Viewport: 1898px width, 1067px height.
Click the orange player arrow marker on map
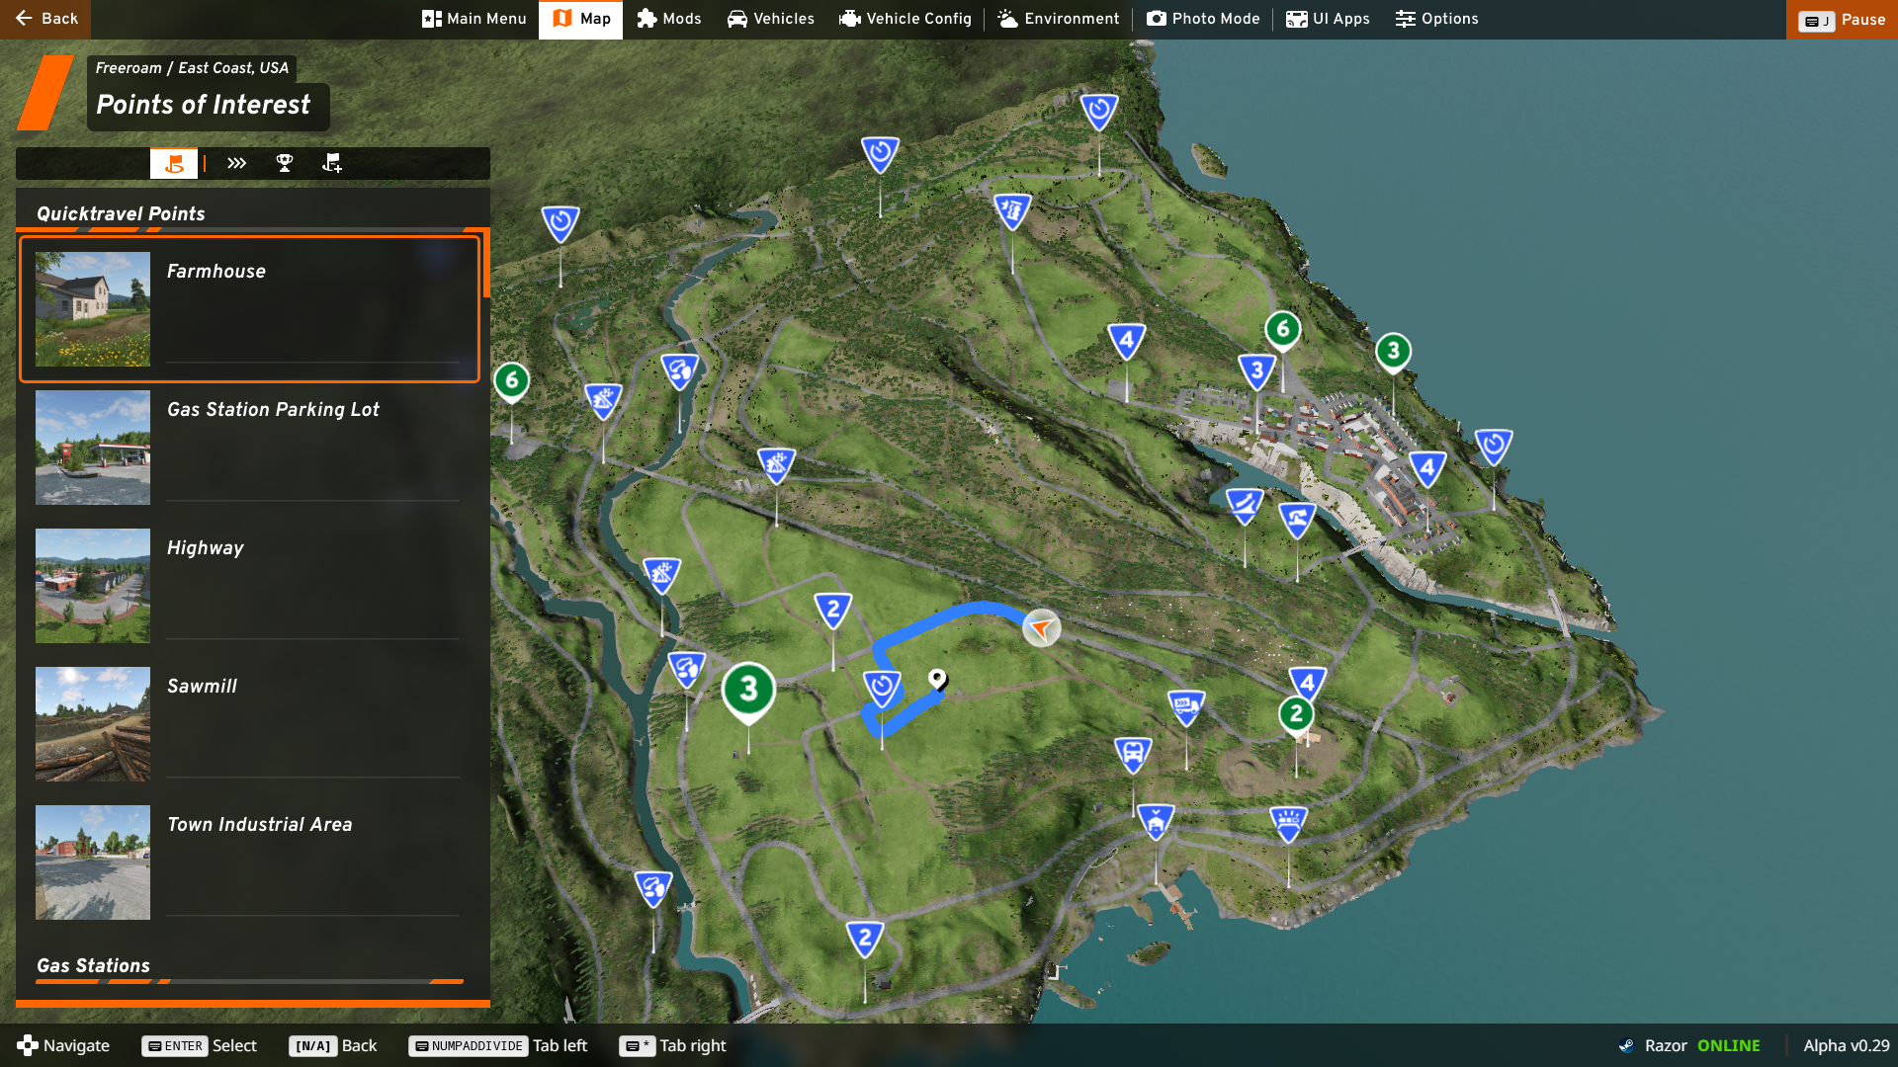coord(1041,628)
